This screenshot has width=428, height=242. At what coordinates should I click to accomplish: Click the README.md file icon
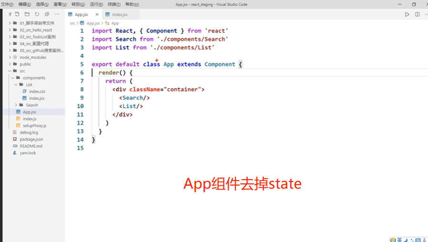tap(15, 146)
